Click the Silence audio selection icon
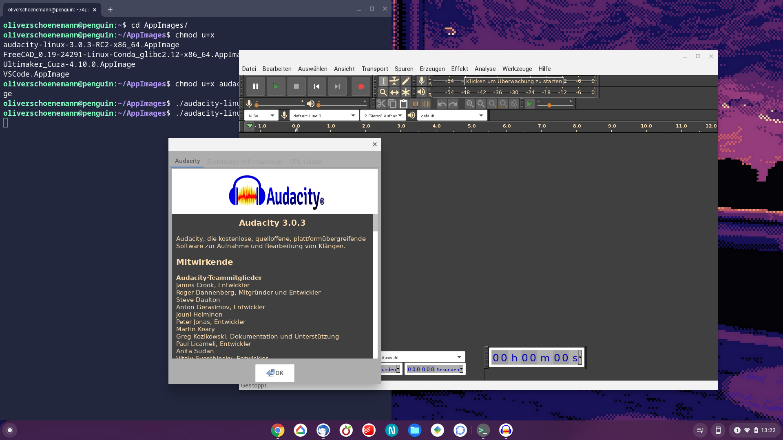Screen dimensions: 783x440 [x=426, y=104]
